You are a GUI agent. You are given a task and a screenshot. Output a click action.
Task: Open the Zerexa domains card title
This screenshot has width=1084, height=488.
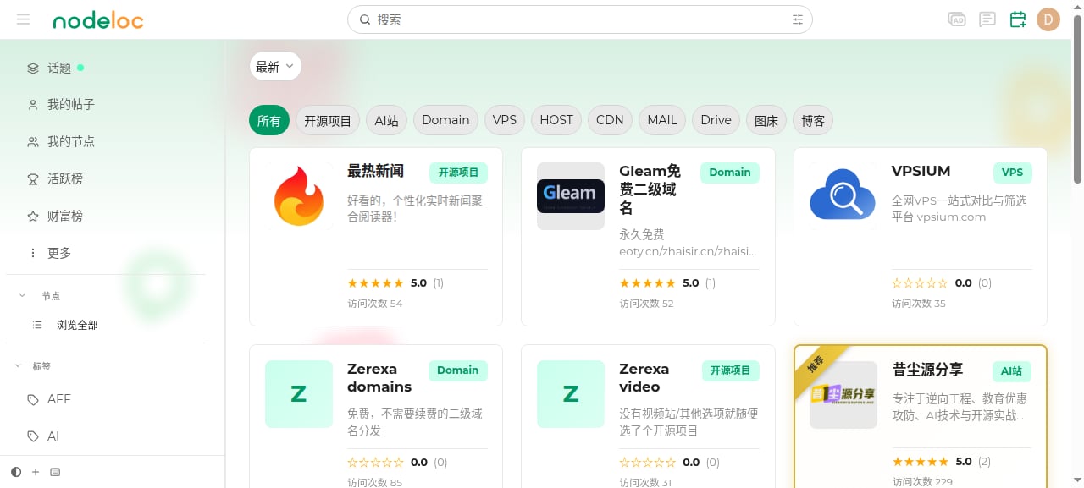(x=379, y=378)
